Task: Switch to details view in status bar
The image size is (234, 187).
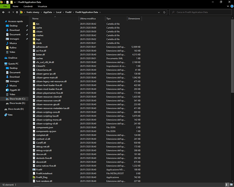Action: (227, 185)
